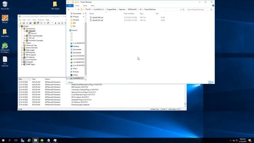Click the Scheduler icon
The height and width of the screenshot is (143, 254).
click(25, 62)
